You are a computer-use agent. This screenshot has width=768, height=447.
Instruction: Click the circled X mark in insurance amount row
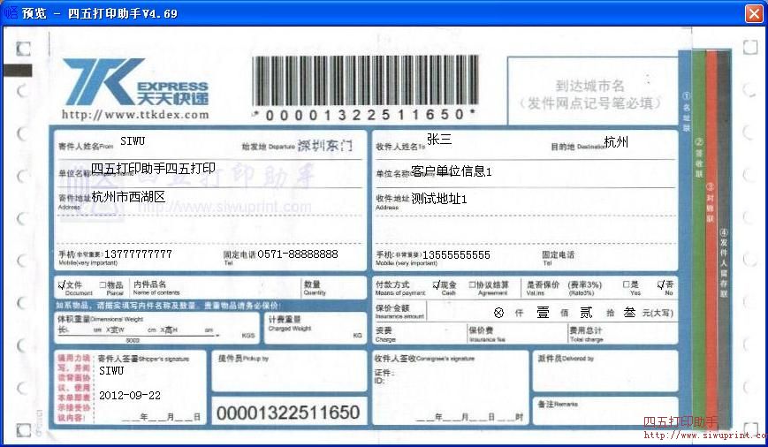498,312
